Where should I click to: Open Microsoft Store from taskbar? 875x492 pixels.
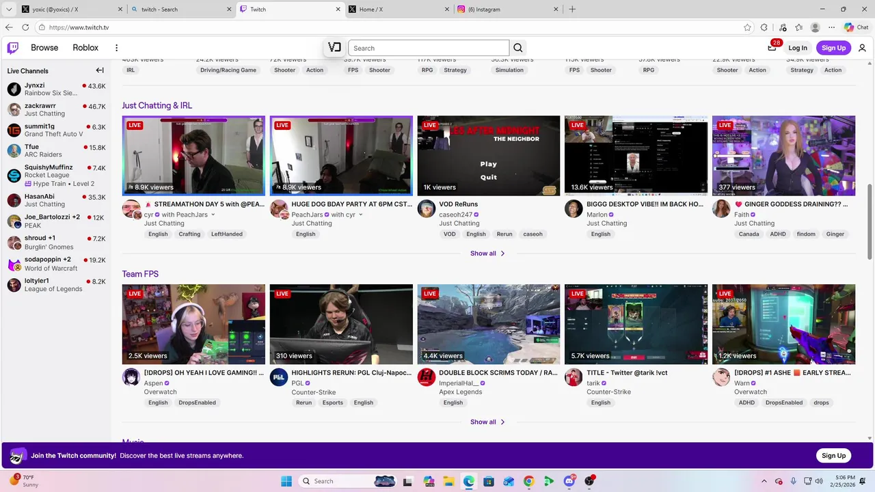[488, 481]
